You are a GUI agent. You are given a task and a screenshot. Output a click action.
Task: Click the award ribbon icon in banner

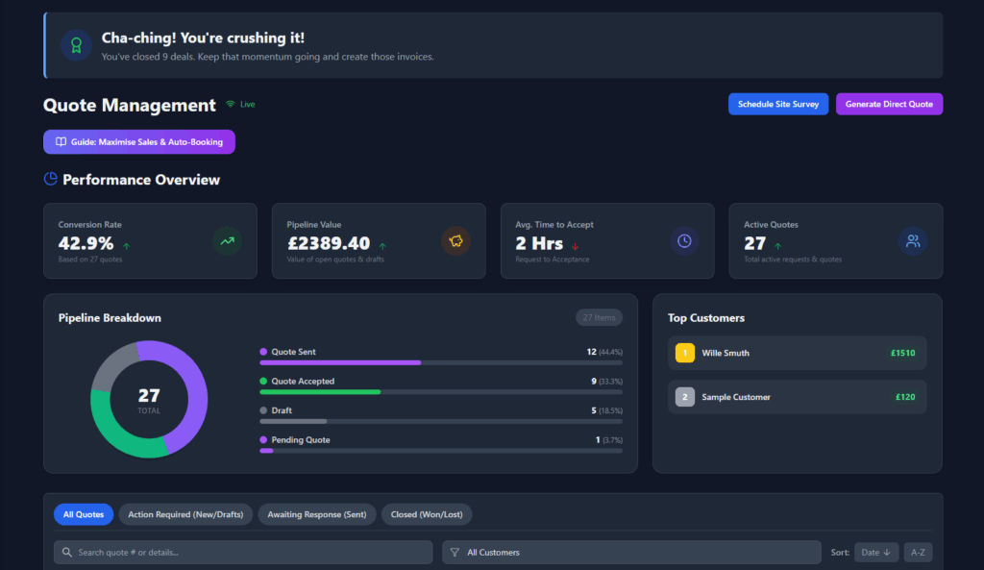(x=76, y=45)
